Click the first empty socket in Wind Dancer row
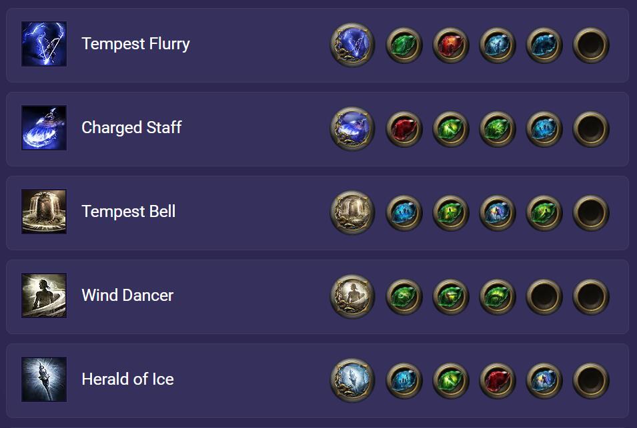The height and width of the screenshot is (428, 637). (x=544, y=297)
